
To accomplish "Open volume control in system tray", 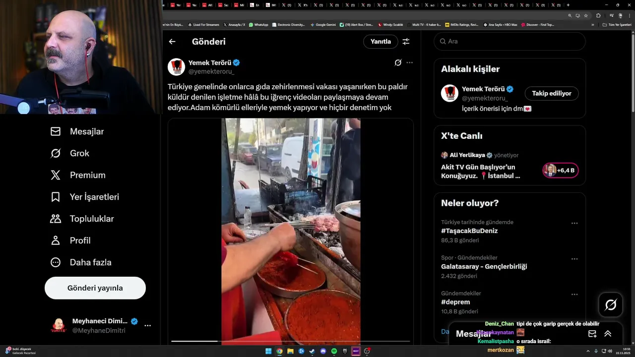I will point(610,351).
